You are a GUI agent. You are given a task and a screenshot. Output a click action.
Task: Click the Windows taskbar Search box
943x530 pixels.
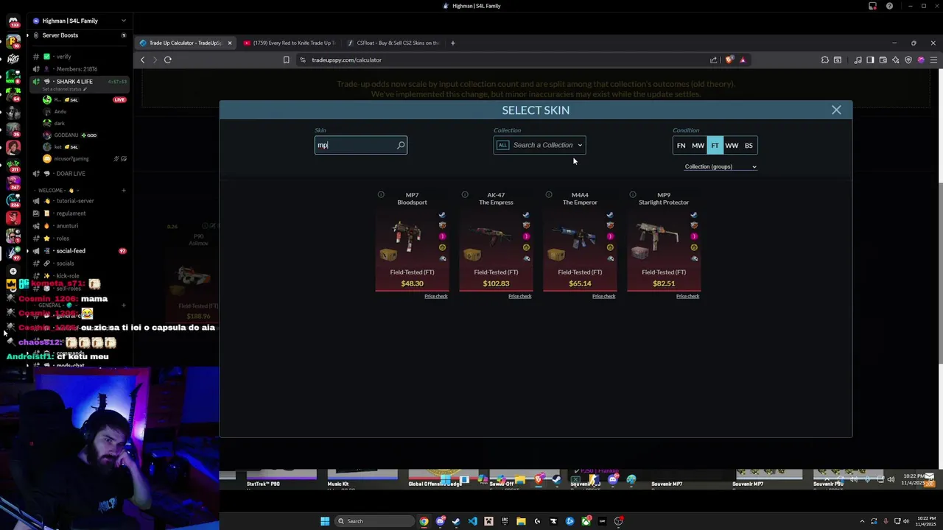point(374,521)
